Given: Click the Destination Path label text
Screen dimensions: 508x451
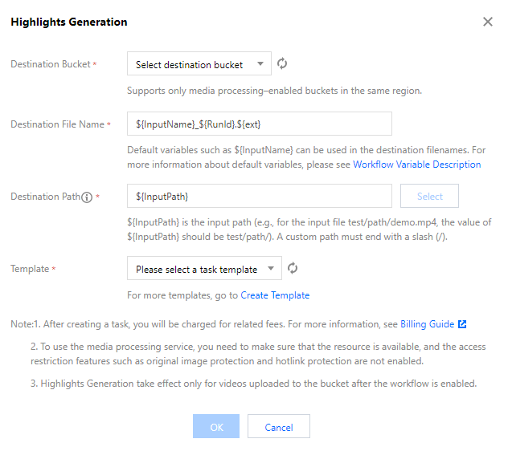Looking at the screenshot, I should (x=44, y=197).
